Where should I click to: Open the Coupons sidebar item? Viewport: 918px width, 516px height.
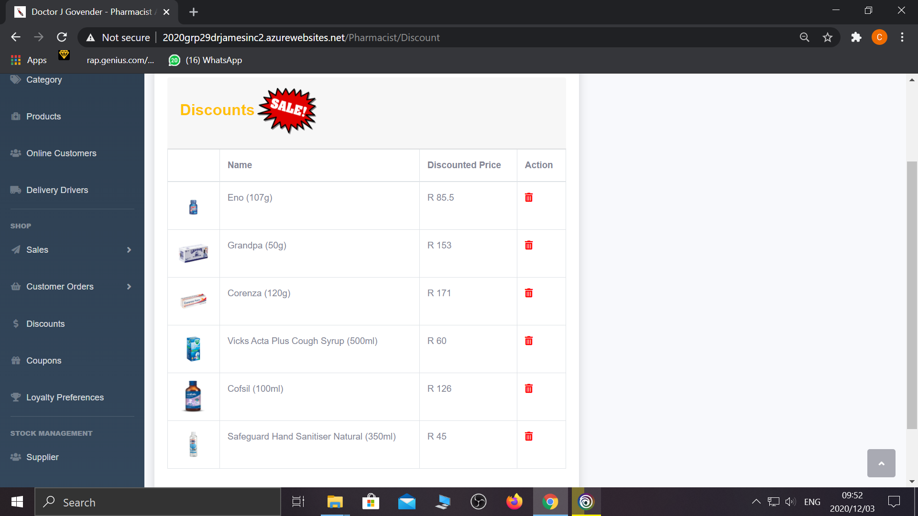click(44, 361)
